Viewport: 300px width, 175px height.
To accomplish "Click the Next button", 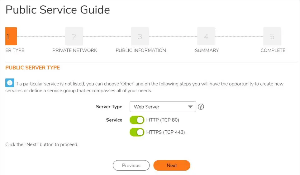I will point(172,165).
